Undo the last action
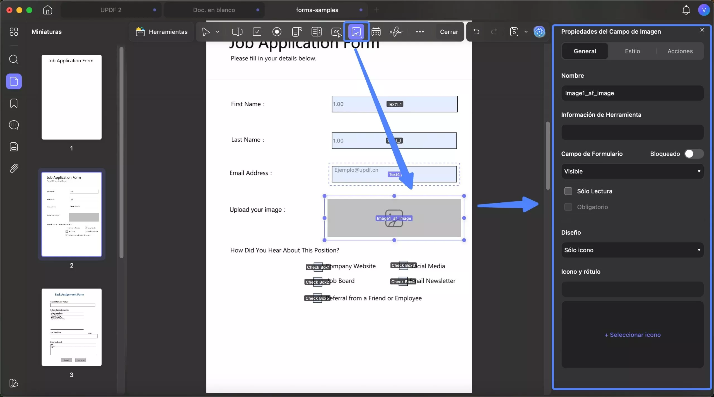 coord(476,32)
